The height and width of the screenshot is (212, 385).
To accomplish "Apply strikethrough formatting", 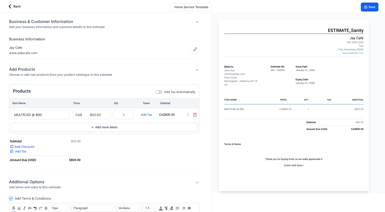I will pos(46,208).
